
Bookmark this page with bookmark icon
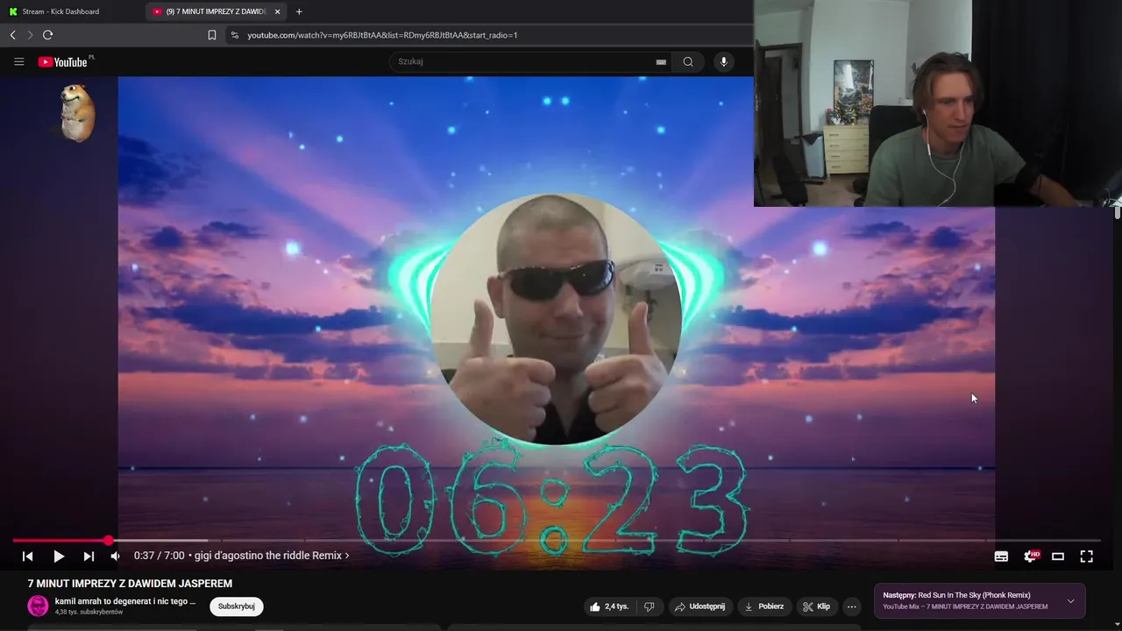coord(212,35)
